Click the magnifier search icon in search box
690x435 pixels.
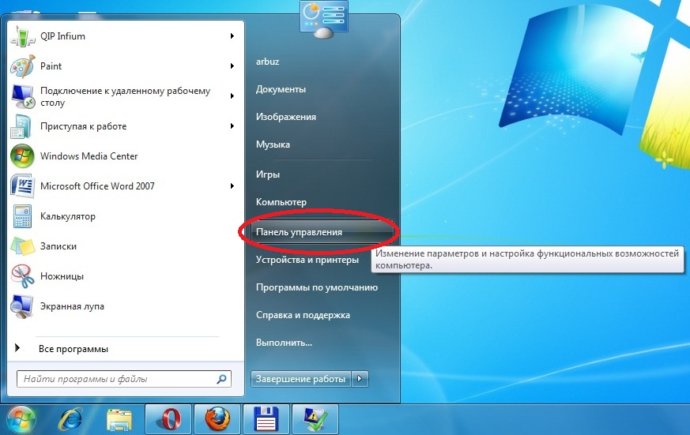[x=222, y=379]
